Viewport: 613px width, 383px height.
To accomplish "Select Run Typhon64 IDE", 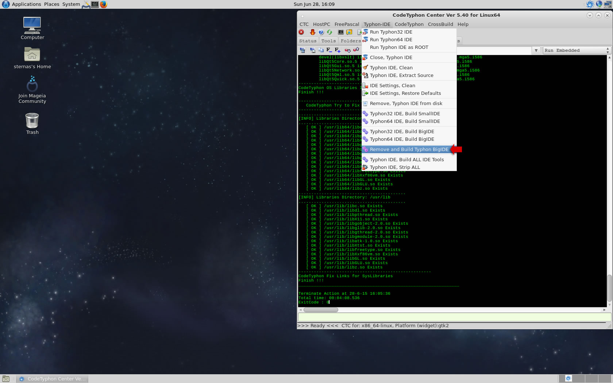I will 409,39.
